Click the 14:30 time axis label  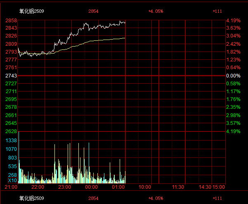(x=205, y=187)
